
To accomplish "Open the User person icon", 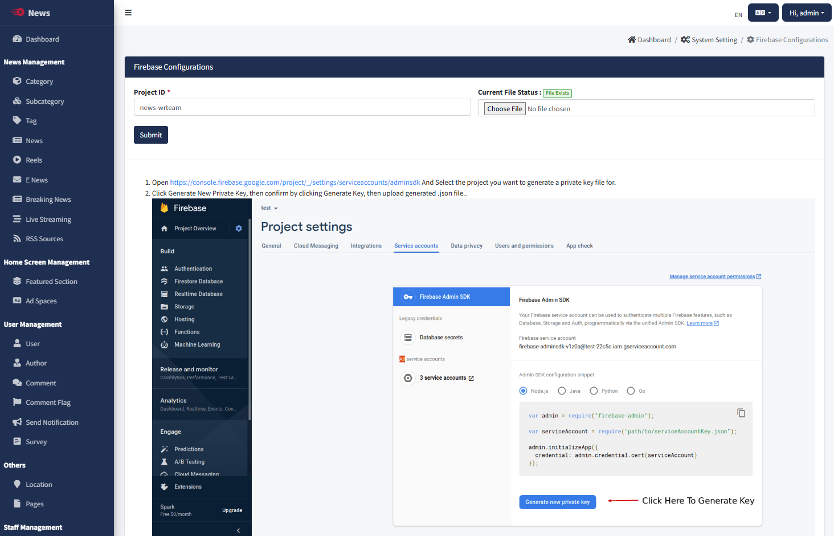I will click(17, 343).
